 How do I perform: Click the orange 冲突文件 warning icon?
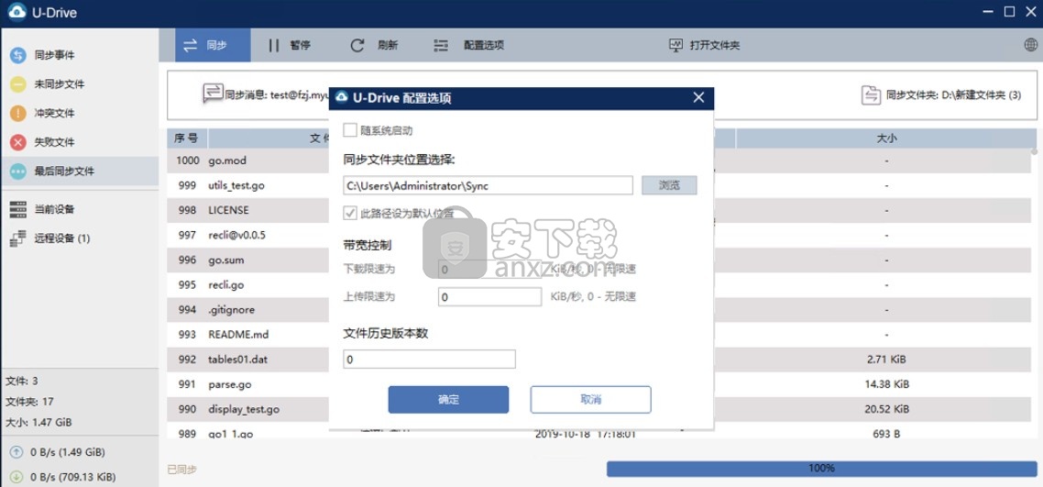[x=18, y=113]
